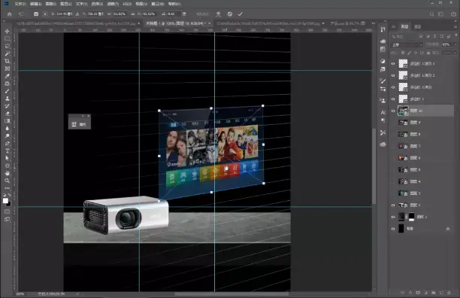Open the Adjustments panel half-circle icon
460x298 pixels.
coord(383,61)
